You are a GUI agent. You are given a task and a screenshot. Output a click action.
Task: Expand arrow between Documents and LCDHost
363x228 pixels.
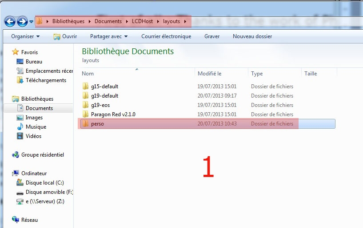(x=127, y=21)
